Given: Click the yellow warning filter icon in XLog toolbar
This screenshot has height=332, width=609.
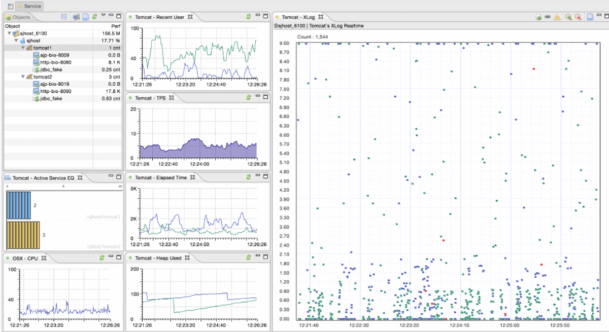Looking at the screenshot, I should pos(556,17).
